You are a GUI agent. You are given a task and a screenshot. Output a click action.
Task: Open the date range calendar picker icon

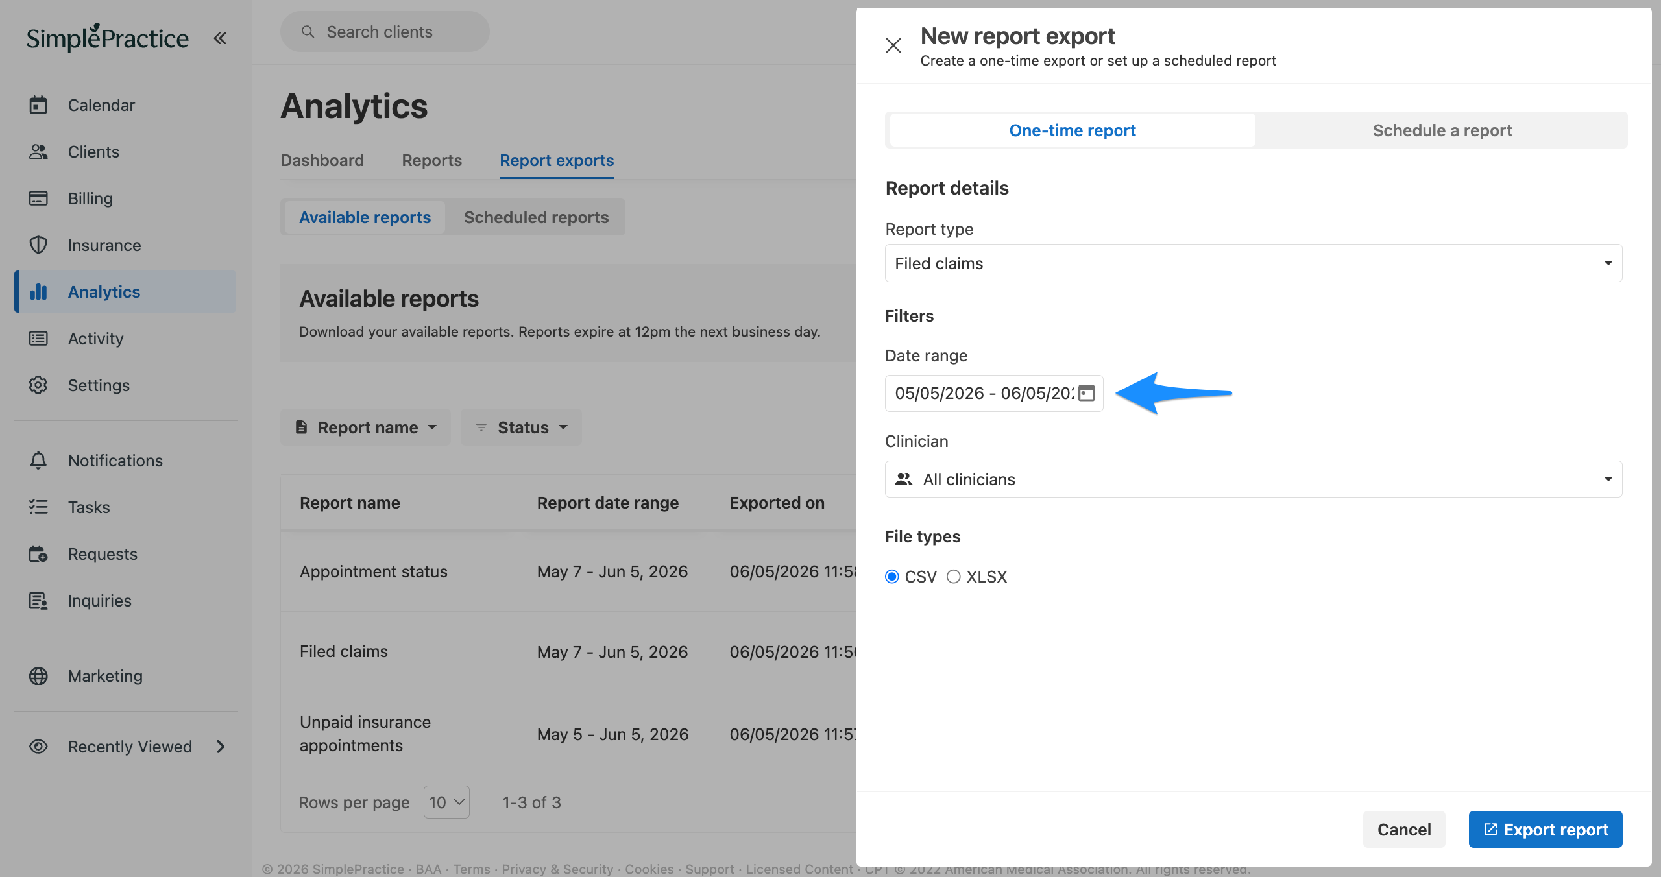pos(1086,393)
